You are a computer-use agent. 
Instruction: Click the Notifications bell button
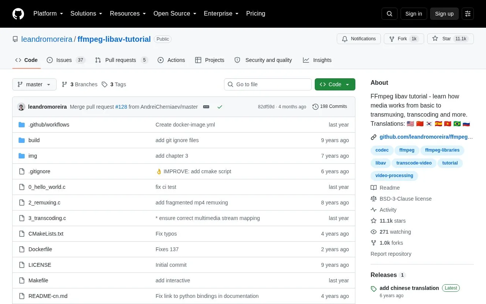click(x=359, y=39)
